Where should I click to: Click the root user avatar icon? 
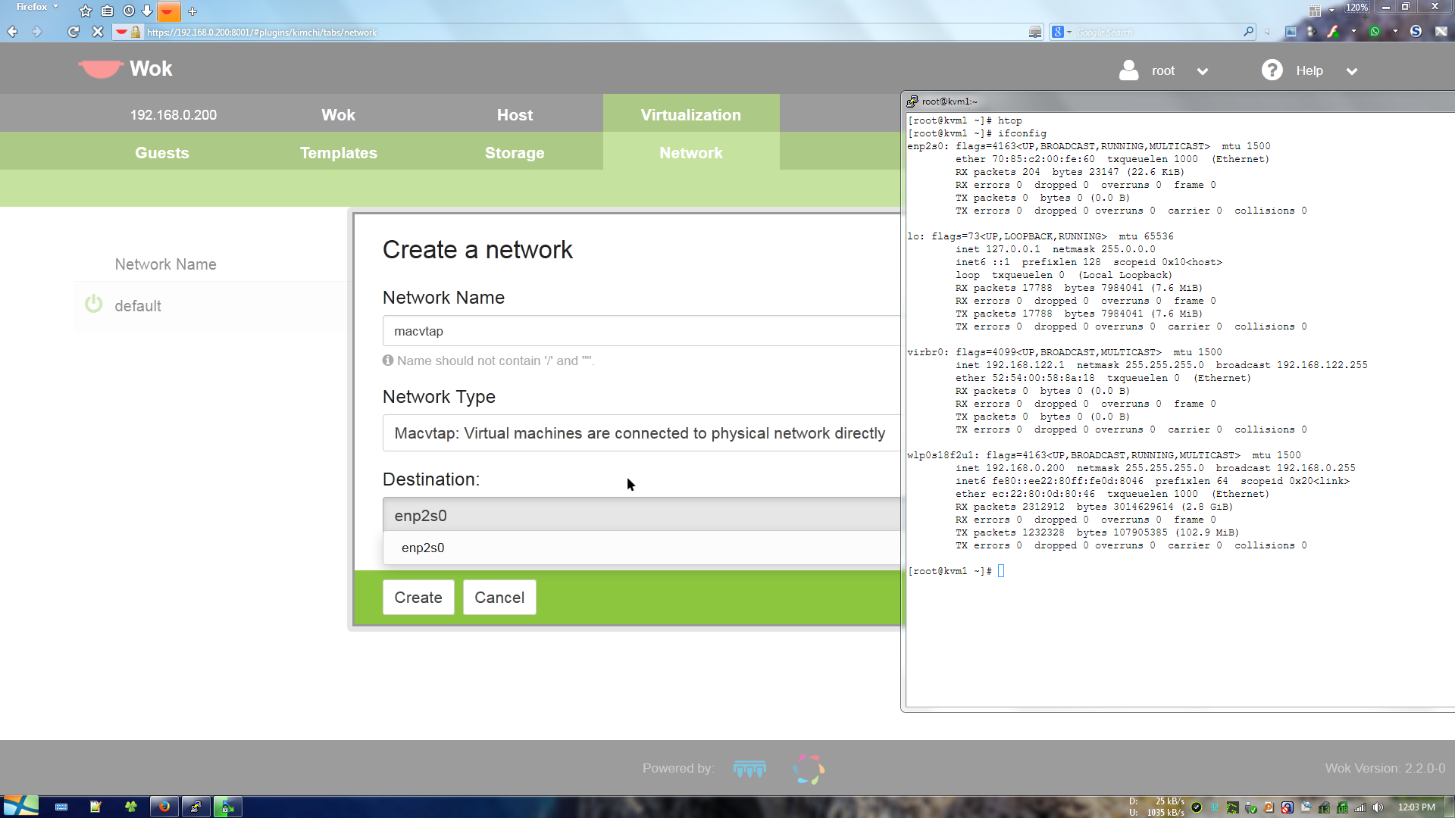(1128, 70)
